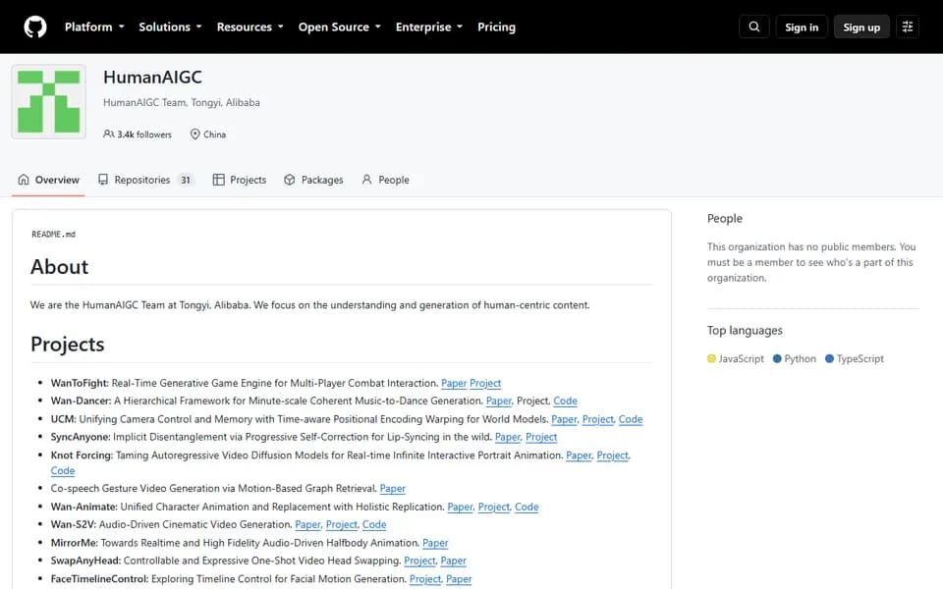The width and height of the screenshot is (943, 589).
Task: Switch to the Overview tab
Action: click(x=49, y=180)
